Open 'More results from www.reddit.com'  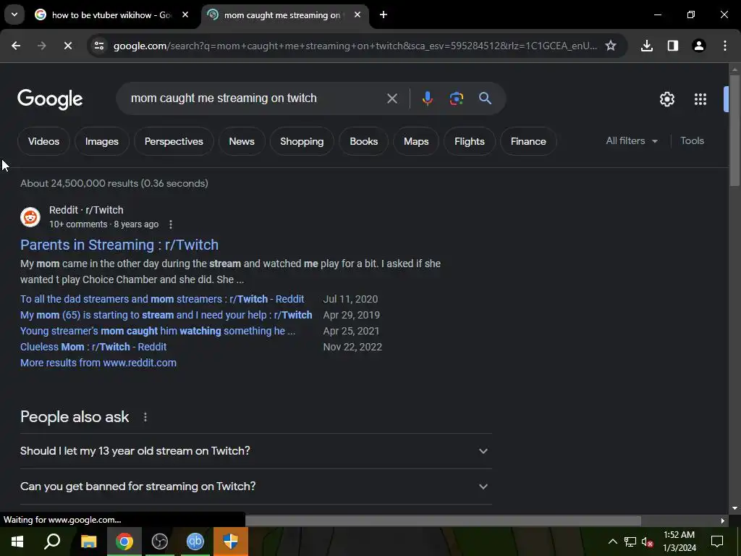[98, 363]
